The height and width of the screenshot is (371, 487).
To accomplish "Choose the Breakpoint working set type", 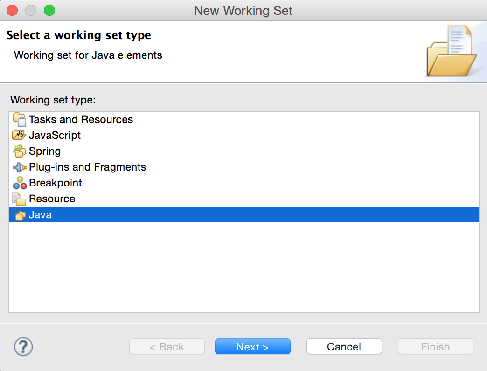I will [x=55, y=183].
